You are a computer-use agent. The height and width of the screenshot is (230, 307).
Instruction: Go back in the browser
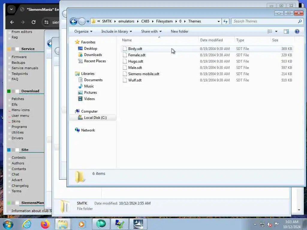[12, 22]
